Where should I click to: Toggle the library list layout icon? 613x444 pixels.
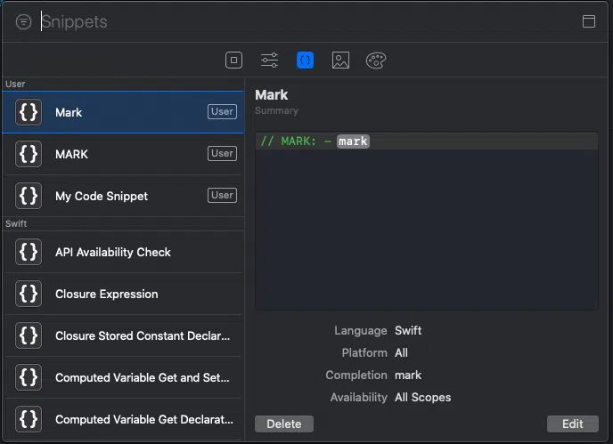point(589,21)
